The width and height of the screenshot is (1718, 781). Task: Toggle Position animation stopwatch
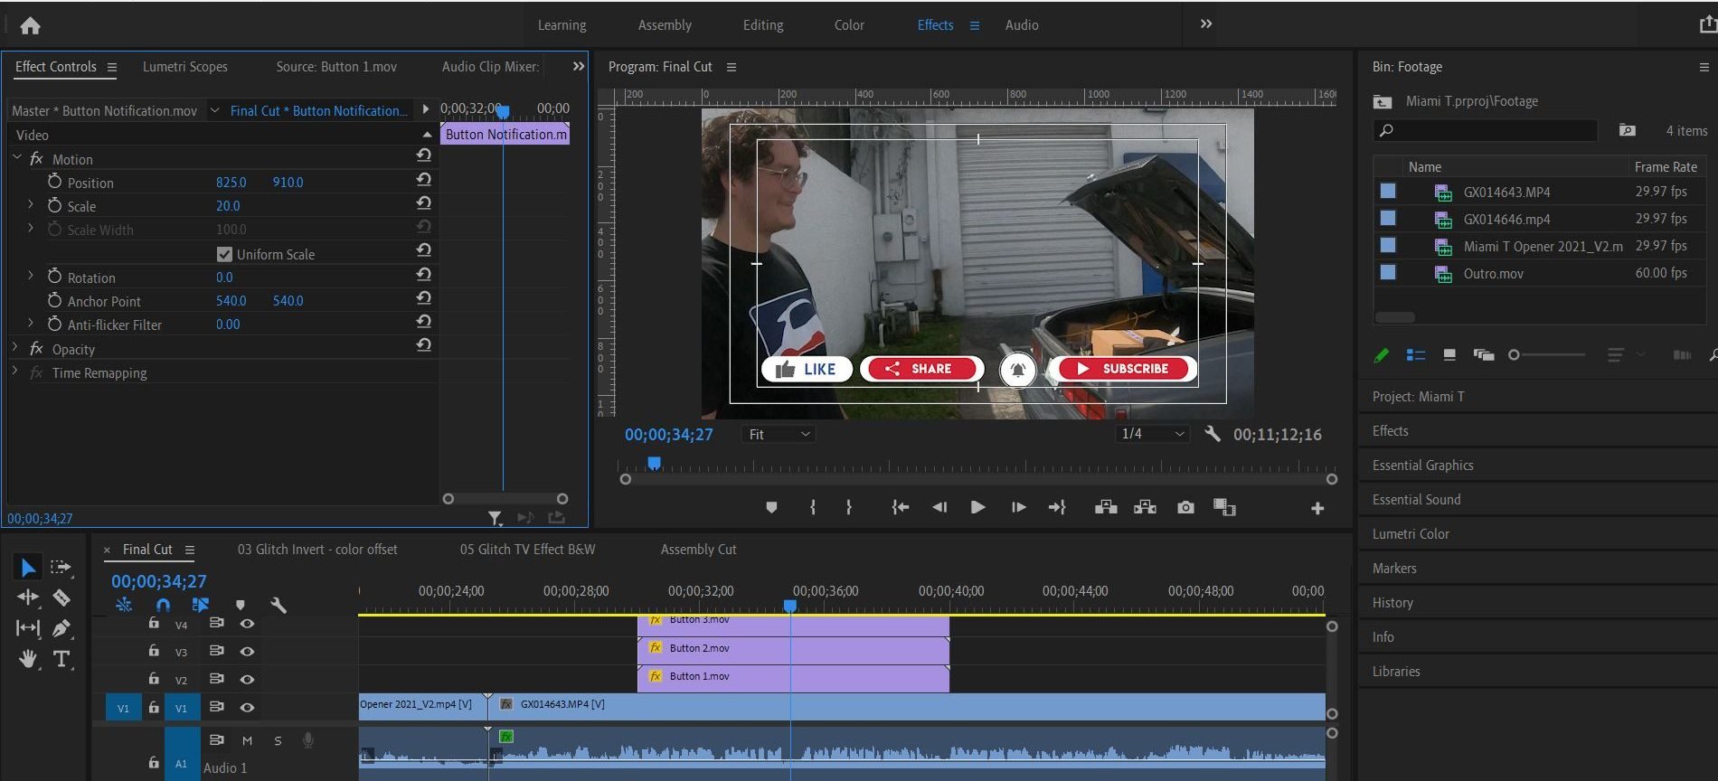tap(54, 182)
